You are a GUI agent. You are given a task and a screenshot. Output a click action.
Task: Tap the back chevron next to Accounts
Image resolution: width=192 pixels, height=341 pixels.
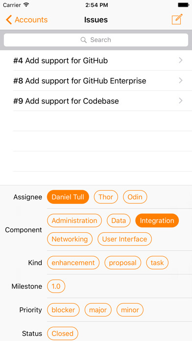point(9,20)
